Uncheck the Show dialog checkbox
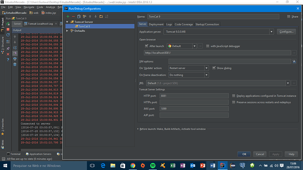 point(214,68)
